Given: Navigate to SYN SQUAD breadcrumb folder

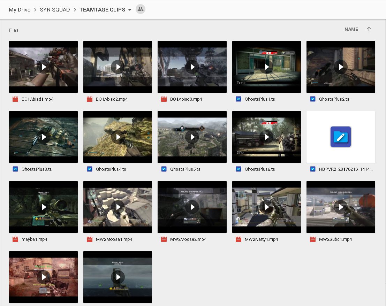Looking at the screenshot, I should click(x=55, y=10).
